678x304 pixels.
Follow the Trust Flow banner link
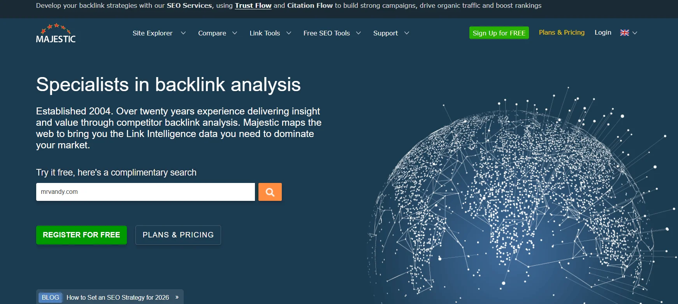tap(253, 5)
